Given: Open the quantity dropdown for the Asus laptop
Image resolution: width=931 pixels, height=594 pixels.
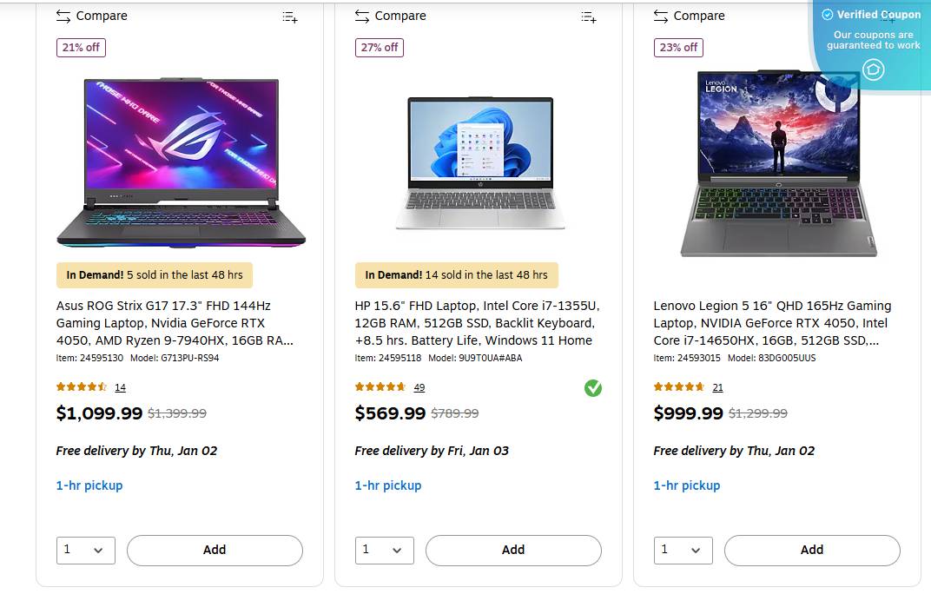Looking at the screenshot, I should [x=86, y=550].
